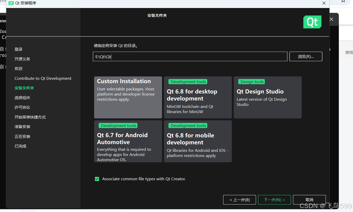Select 正在安装 step in the sidebar

point(22,137)
